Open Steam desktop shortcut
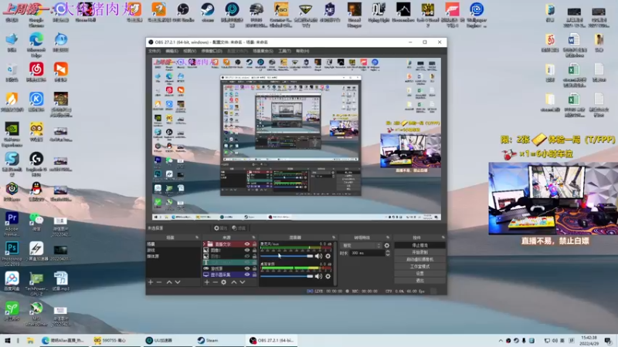The height and width of the screenshot is (347, 618). click(207, 12)
